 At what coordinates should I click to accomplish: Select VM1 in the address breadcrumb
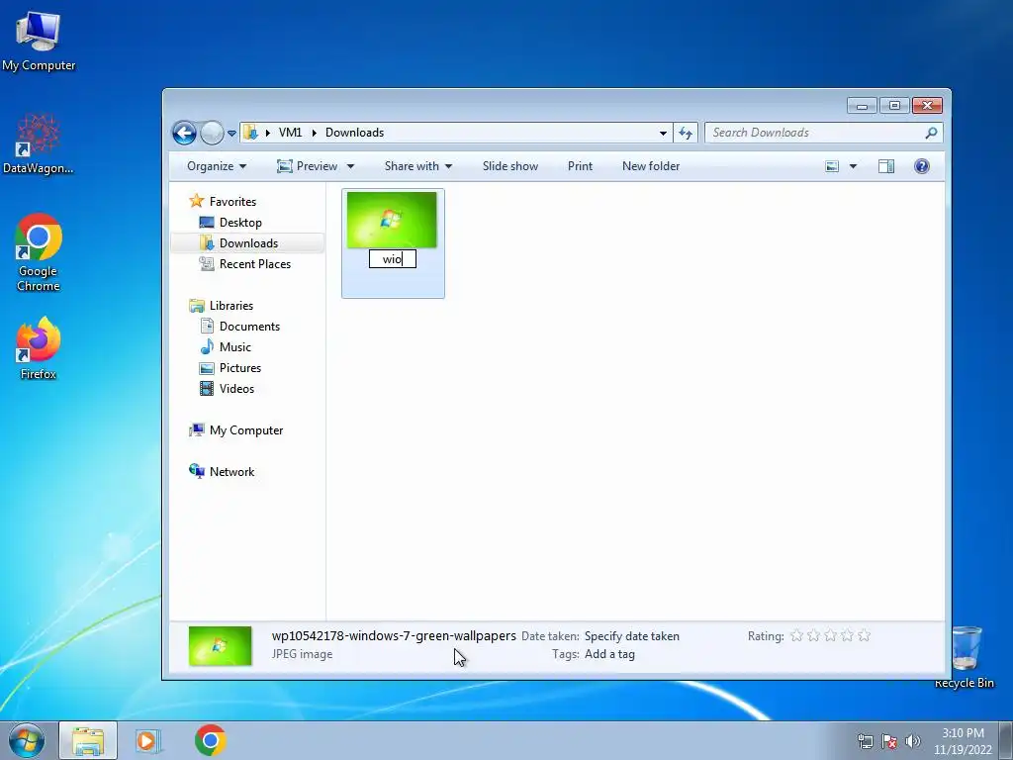290,133
